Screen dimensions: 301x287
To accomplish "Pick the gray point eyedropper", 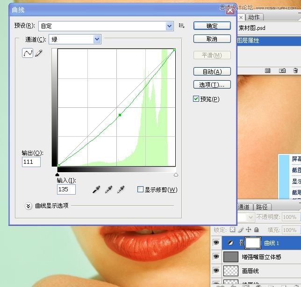I will click(108, 189).
